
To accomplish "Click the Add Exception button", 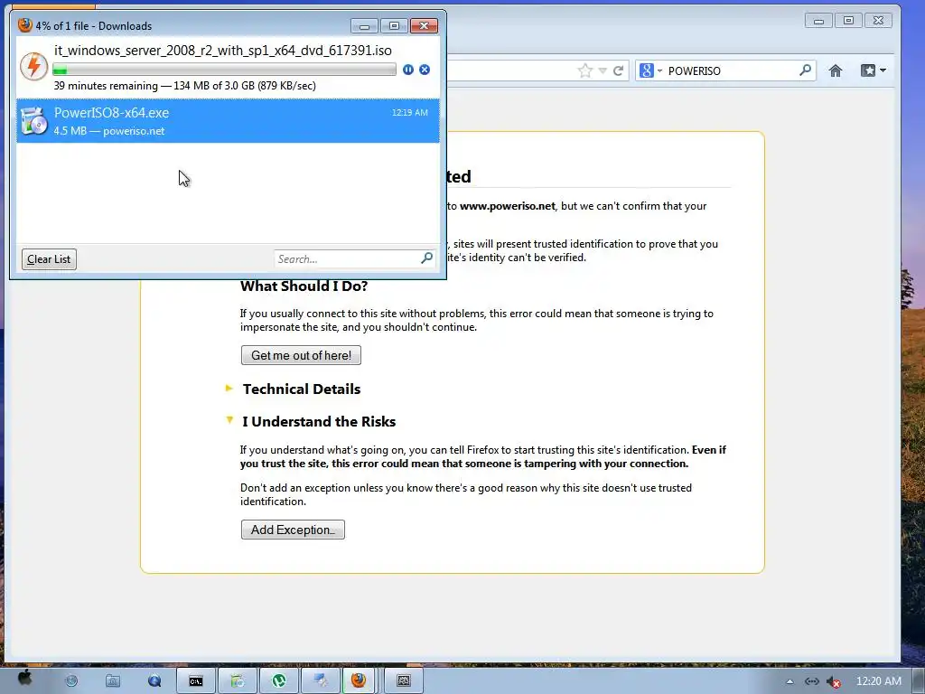I will [x=293, y=530].
